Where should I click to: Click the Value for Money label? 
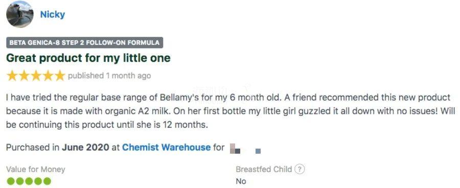35,169
